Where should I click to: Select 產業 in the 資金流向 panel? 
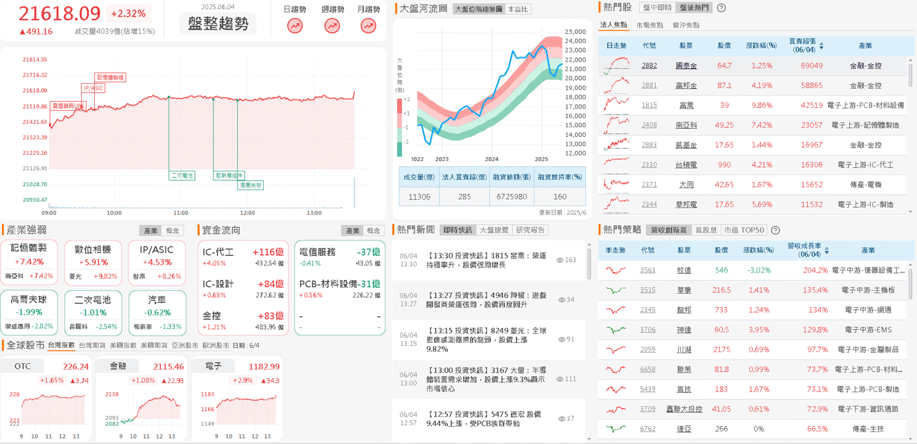pos(353,231)
